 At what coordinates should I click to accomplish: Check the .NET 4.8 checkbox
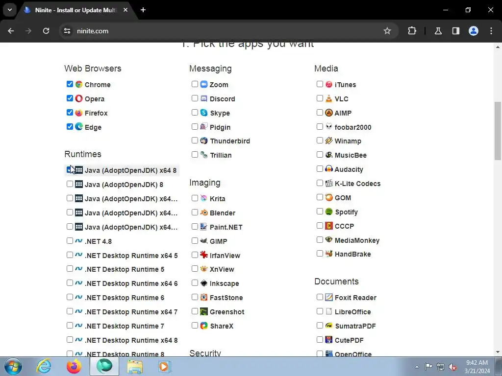pyautogui.click(x=70, y=241)
